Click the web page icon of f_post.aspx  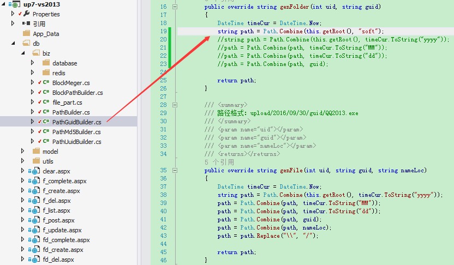tap(35, 220)
